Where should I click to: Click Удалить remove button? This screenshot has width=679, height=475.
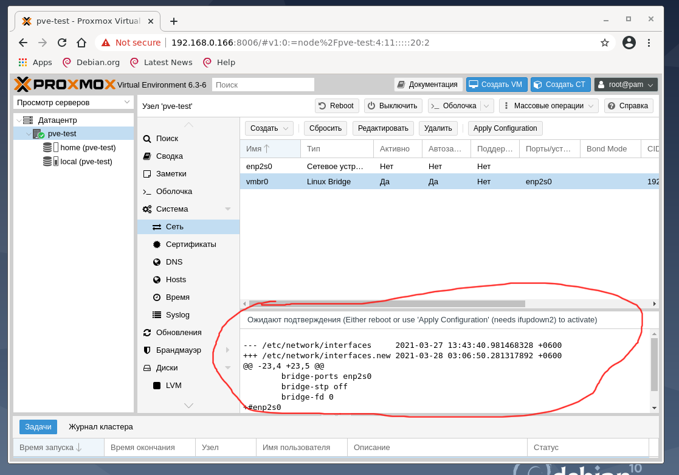tap(438, 128)
